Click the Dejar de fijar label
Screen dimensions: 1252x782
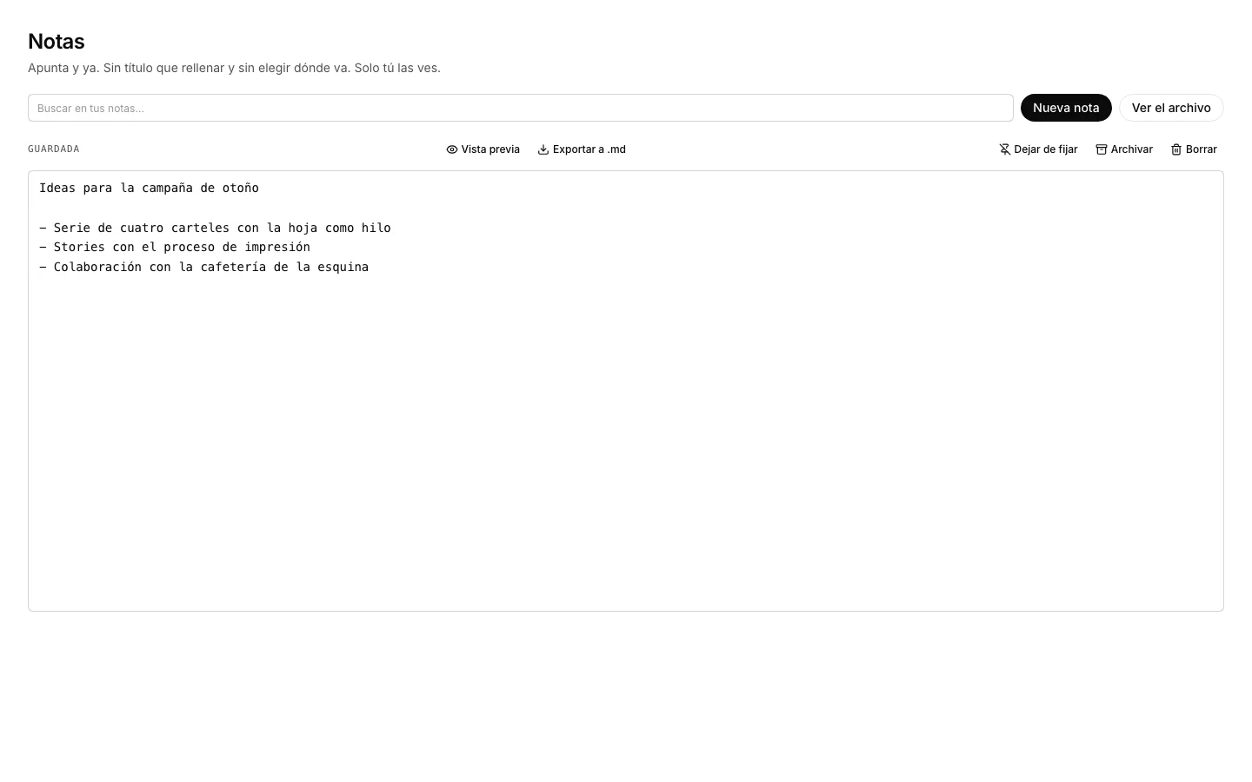point(1046,149)
